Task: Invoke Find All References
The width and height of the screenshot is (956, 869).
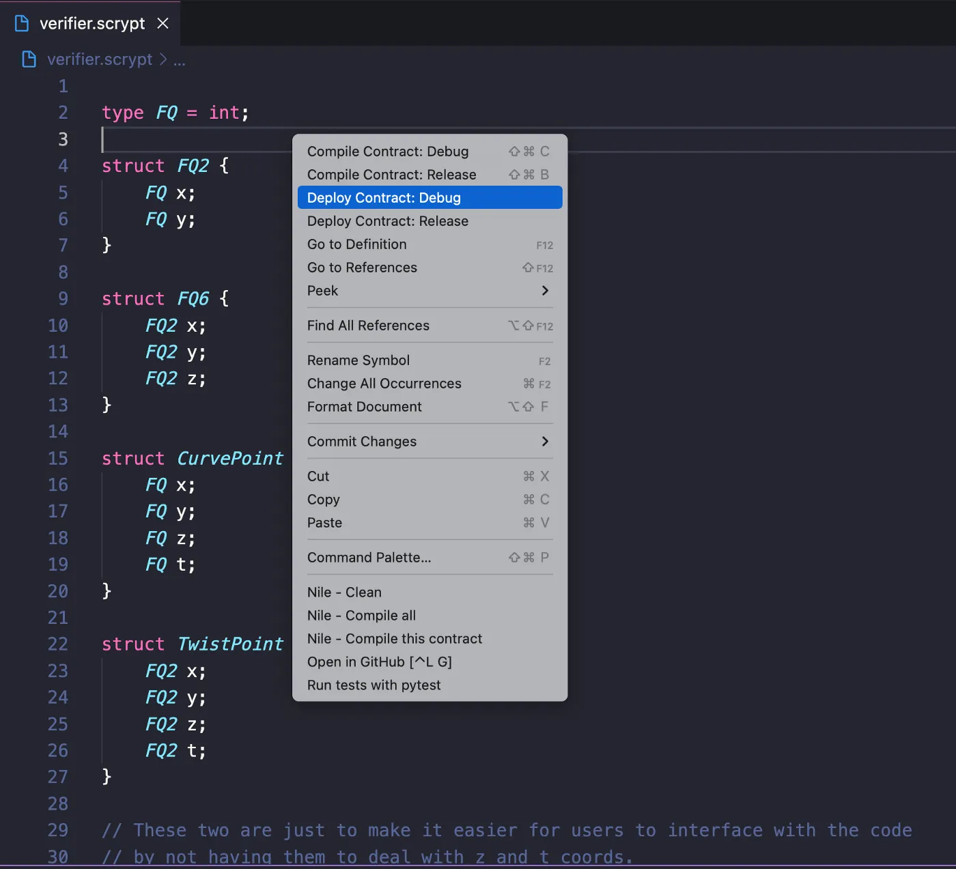Action: (368, 326)
